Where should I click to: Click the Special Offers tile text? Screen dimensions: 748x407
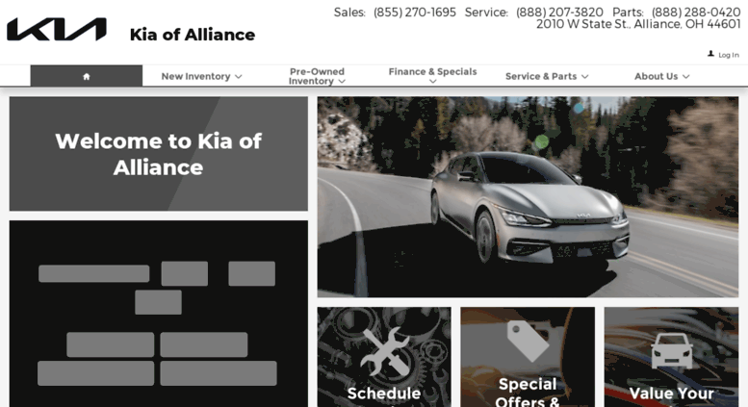click(x=528, y=392)
